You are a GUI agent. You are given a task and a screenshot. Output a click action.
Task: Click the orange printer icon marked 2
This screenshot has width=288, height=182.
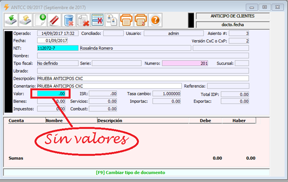click(x=141, y=20)
